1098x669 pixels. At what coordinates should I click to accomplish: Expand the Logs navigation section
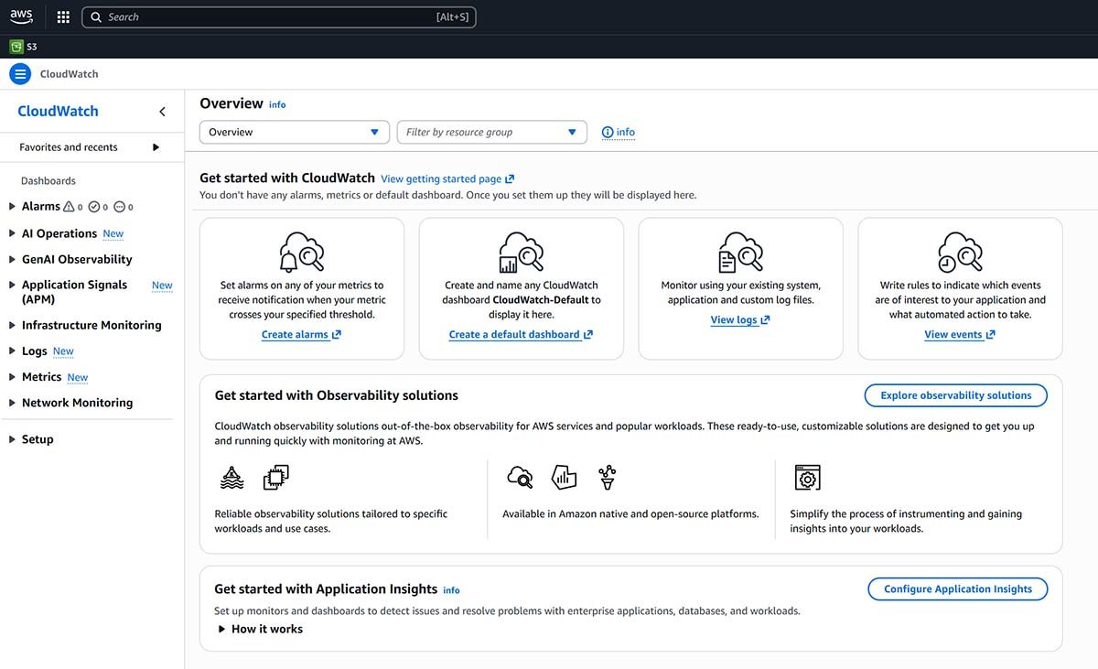click(12, 351)
